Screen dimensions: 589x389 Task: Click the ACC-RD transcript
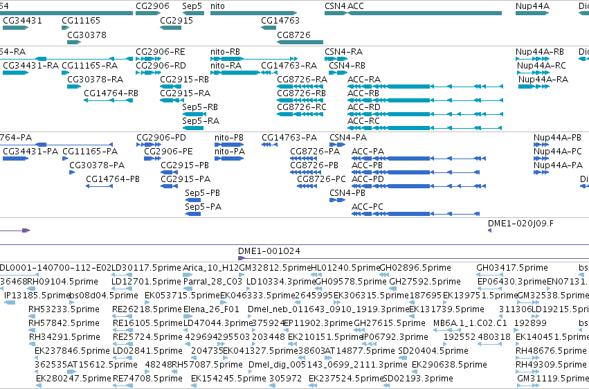tap(425, 114)
